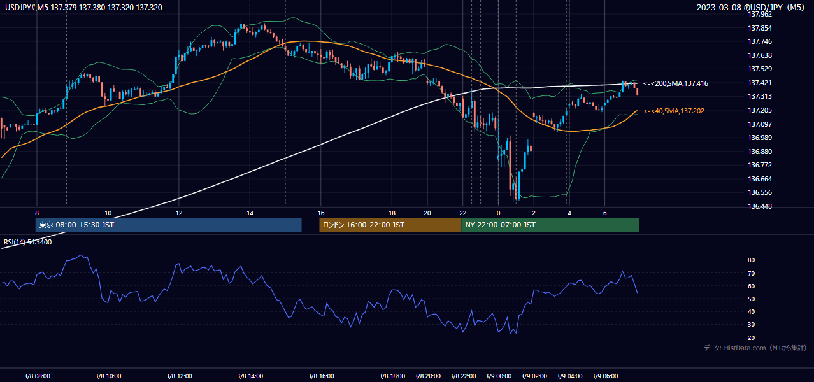Click hour 14 on the price chart time axis

(250, 213)
